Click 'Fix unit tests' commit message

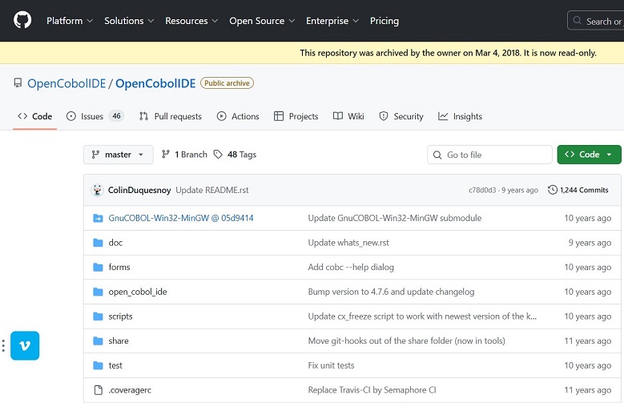point(331,365)
